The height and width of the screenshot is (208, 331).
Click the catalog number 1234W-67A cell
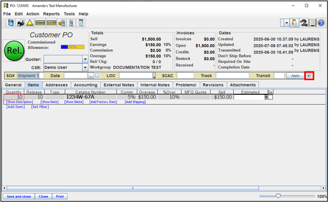click(x=91, y=97)
